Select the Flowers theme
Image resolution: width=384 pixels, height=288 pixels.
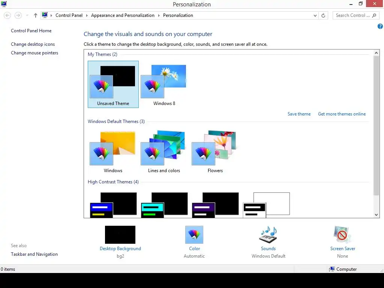[215, 152]
